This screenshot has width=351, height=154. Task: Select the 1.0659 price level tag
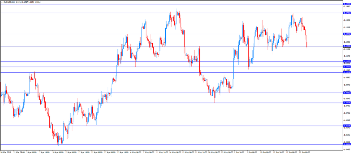(346, 126)
